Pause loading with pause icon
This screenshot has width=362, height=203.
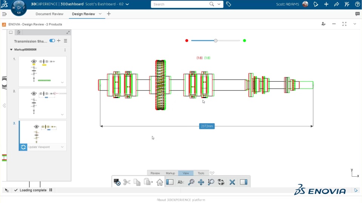pos(51,190)
